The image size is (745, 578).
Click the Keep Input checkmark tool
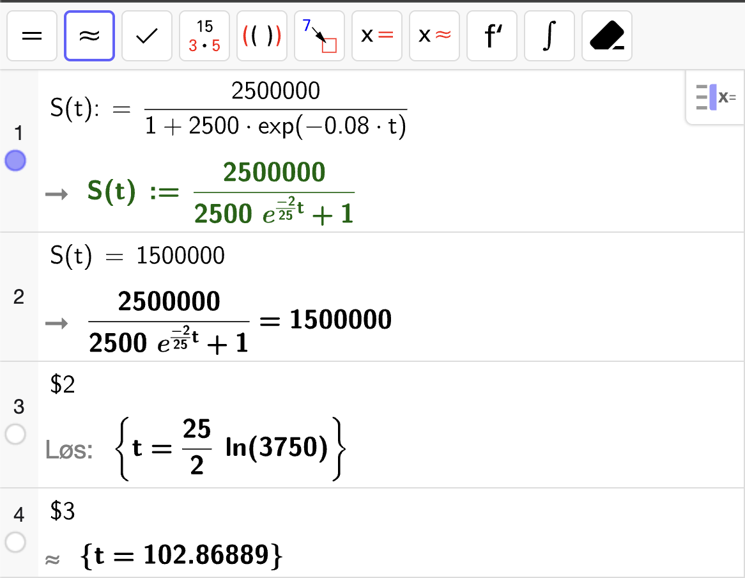147,36
